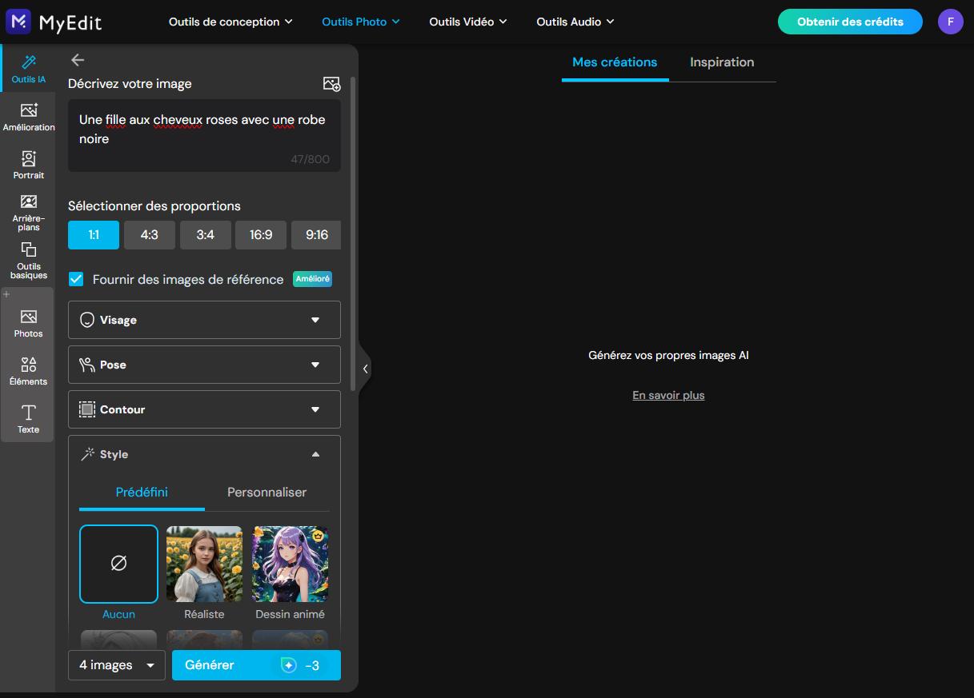The height and width of the screenshot is (698, 974).
Task: Click the Sélectionner des proportions label
Action: 154,205
